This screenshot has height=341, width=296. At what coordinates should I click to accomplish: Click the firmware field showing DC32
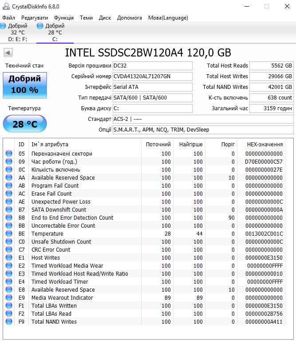point(152,66)
